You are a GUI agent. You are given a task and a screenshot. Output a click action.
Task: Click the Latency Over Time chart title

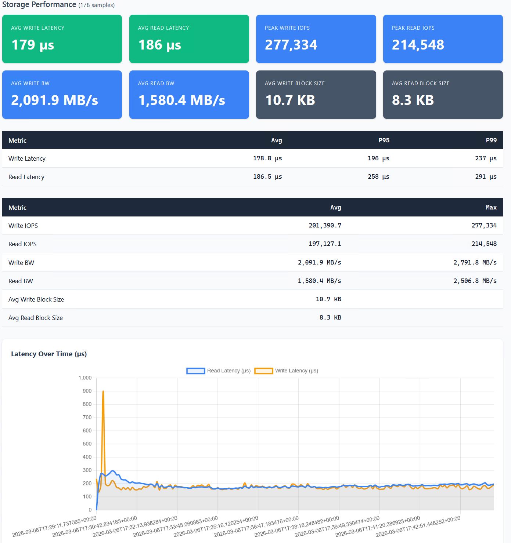click(x=49, y=354)
